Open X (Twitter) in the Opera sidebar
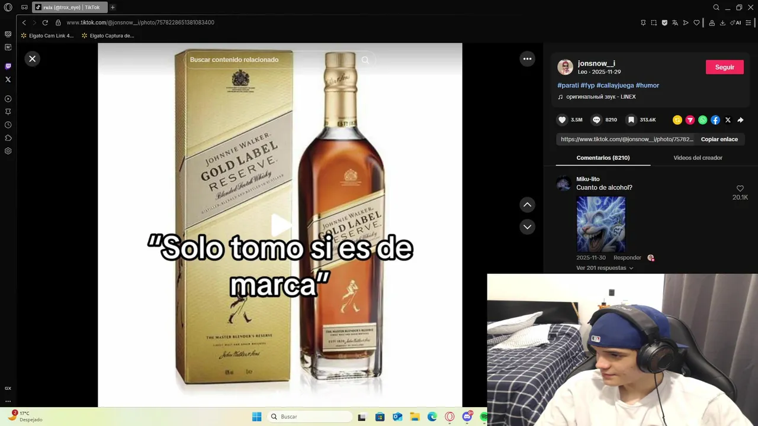The image size is (758, 426). pos(8,79)
